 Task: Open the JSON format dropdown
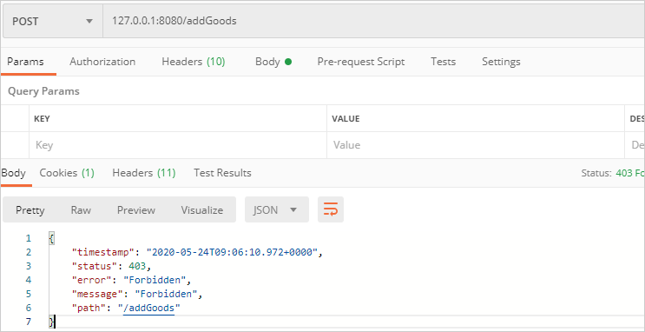pyautogui.click(x=277, y=209)
